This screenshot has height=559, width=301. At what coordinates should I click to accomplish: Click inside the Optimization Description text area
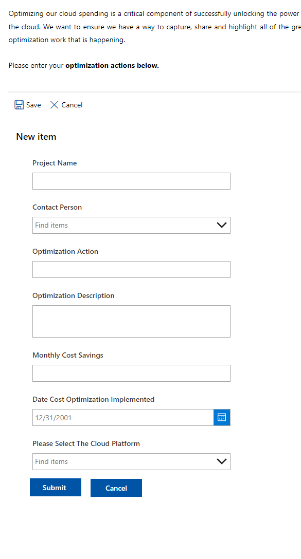point(131,321)
